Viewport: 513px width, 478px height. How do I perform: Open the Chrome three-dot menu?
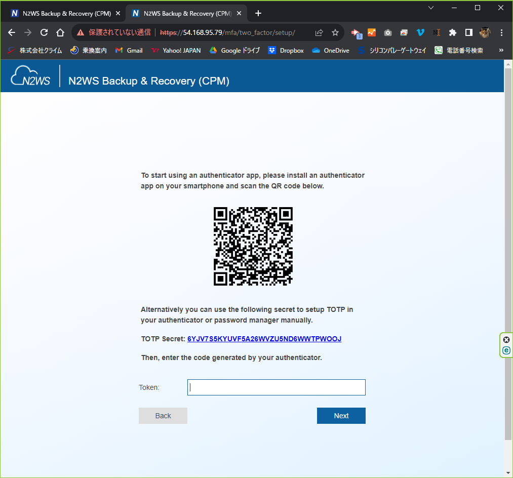(x=501, y=32)
